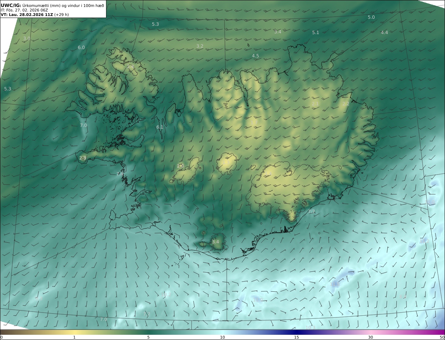Click the valid time "VT: Lau. 28.02.2026 11Z"
The image size is (445, 340).
(x=27, y=15)
